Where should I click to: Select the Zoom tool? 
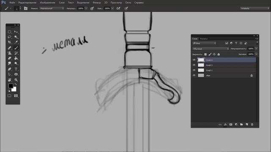tap(16, 80)
